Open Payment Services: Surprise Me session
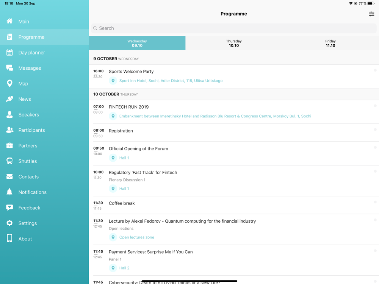This screenshot has height=284, width=379. (234, 260)
